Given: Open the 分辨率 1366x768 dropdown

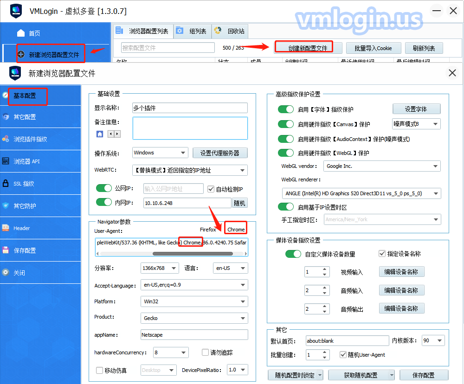Looking at the screenshot, I should (160, 268).
